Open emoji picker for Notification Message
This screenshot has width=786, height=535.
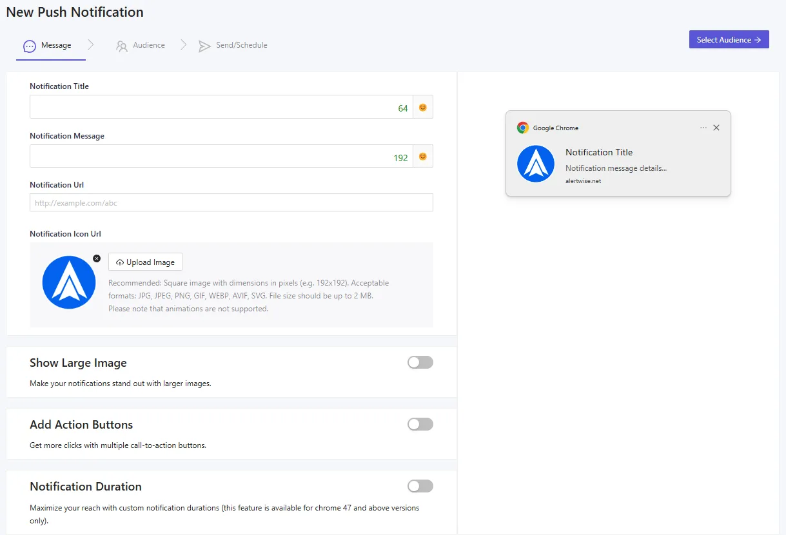[x=423, y=157]
